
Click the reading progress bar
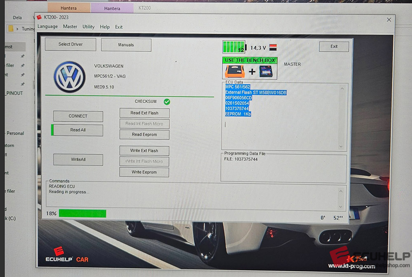click(x=82, y=214)
